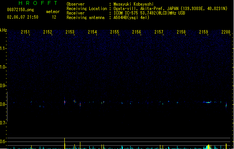Click time marker 2153
This screenshot has height=149, width=234.
pos(70,32)
